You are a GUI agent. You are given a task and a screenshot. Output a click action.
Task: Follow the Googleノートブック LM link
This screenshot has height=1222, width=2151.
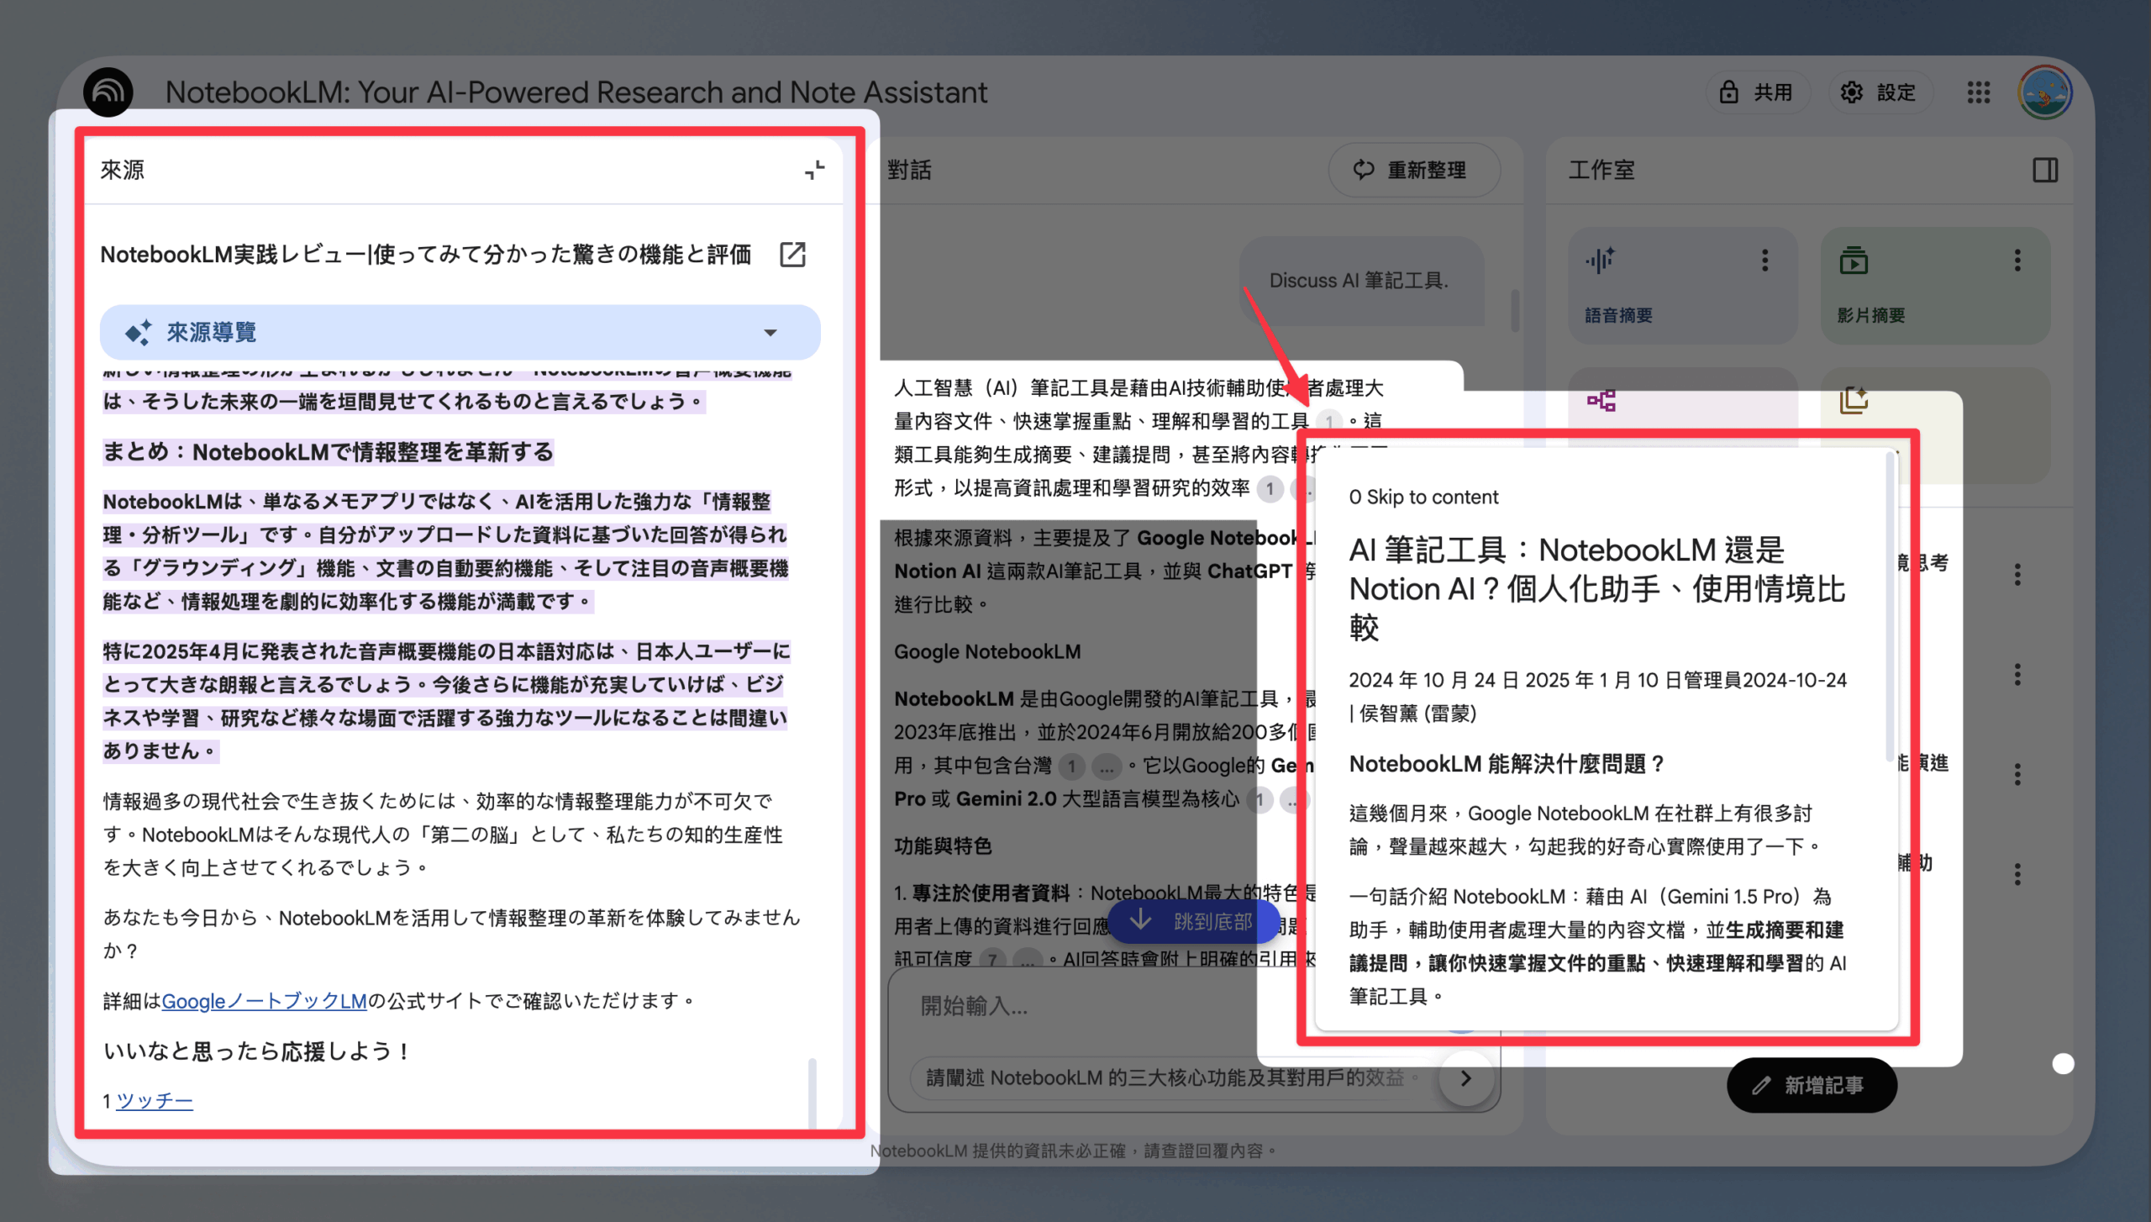click(x=264, y=1001)
